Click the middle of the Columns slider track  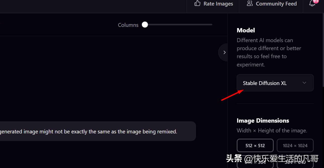[x=179, y=25]
